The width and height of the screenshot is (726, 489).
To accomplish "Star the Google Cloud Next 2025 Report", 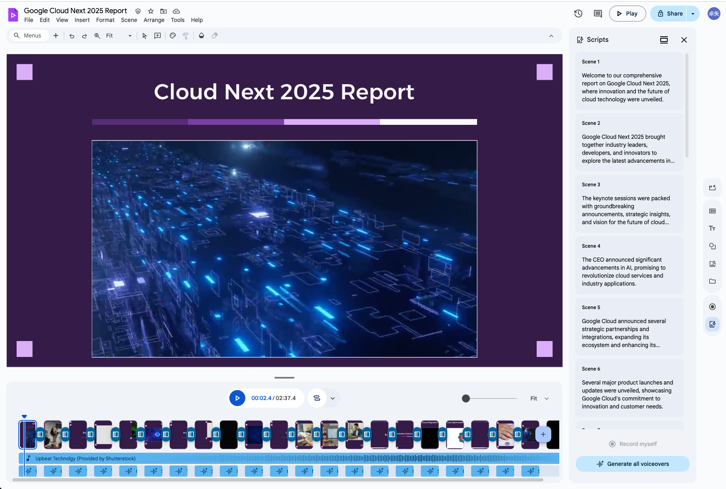I will coord(151,11).
